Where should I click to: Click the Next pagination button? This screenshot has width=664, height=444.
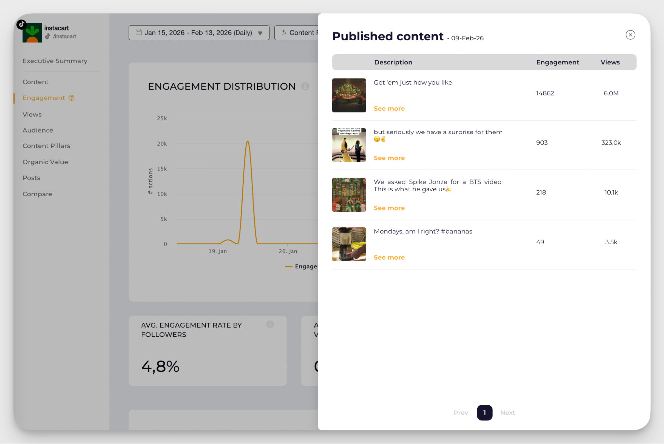507,413
